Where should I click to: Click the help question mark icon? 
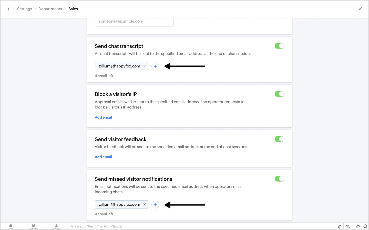tap(340, 227)
